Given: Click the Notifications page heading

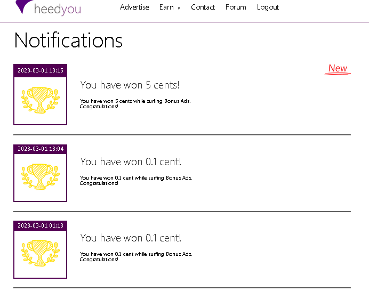Looking at the screenshot, I should [68, 41].
